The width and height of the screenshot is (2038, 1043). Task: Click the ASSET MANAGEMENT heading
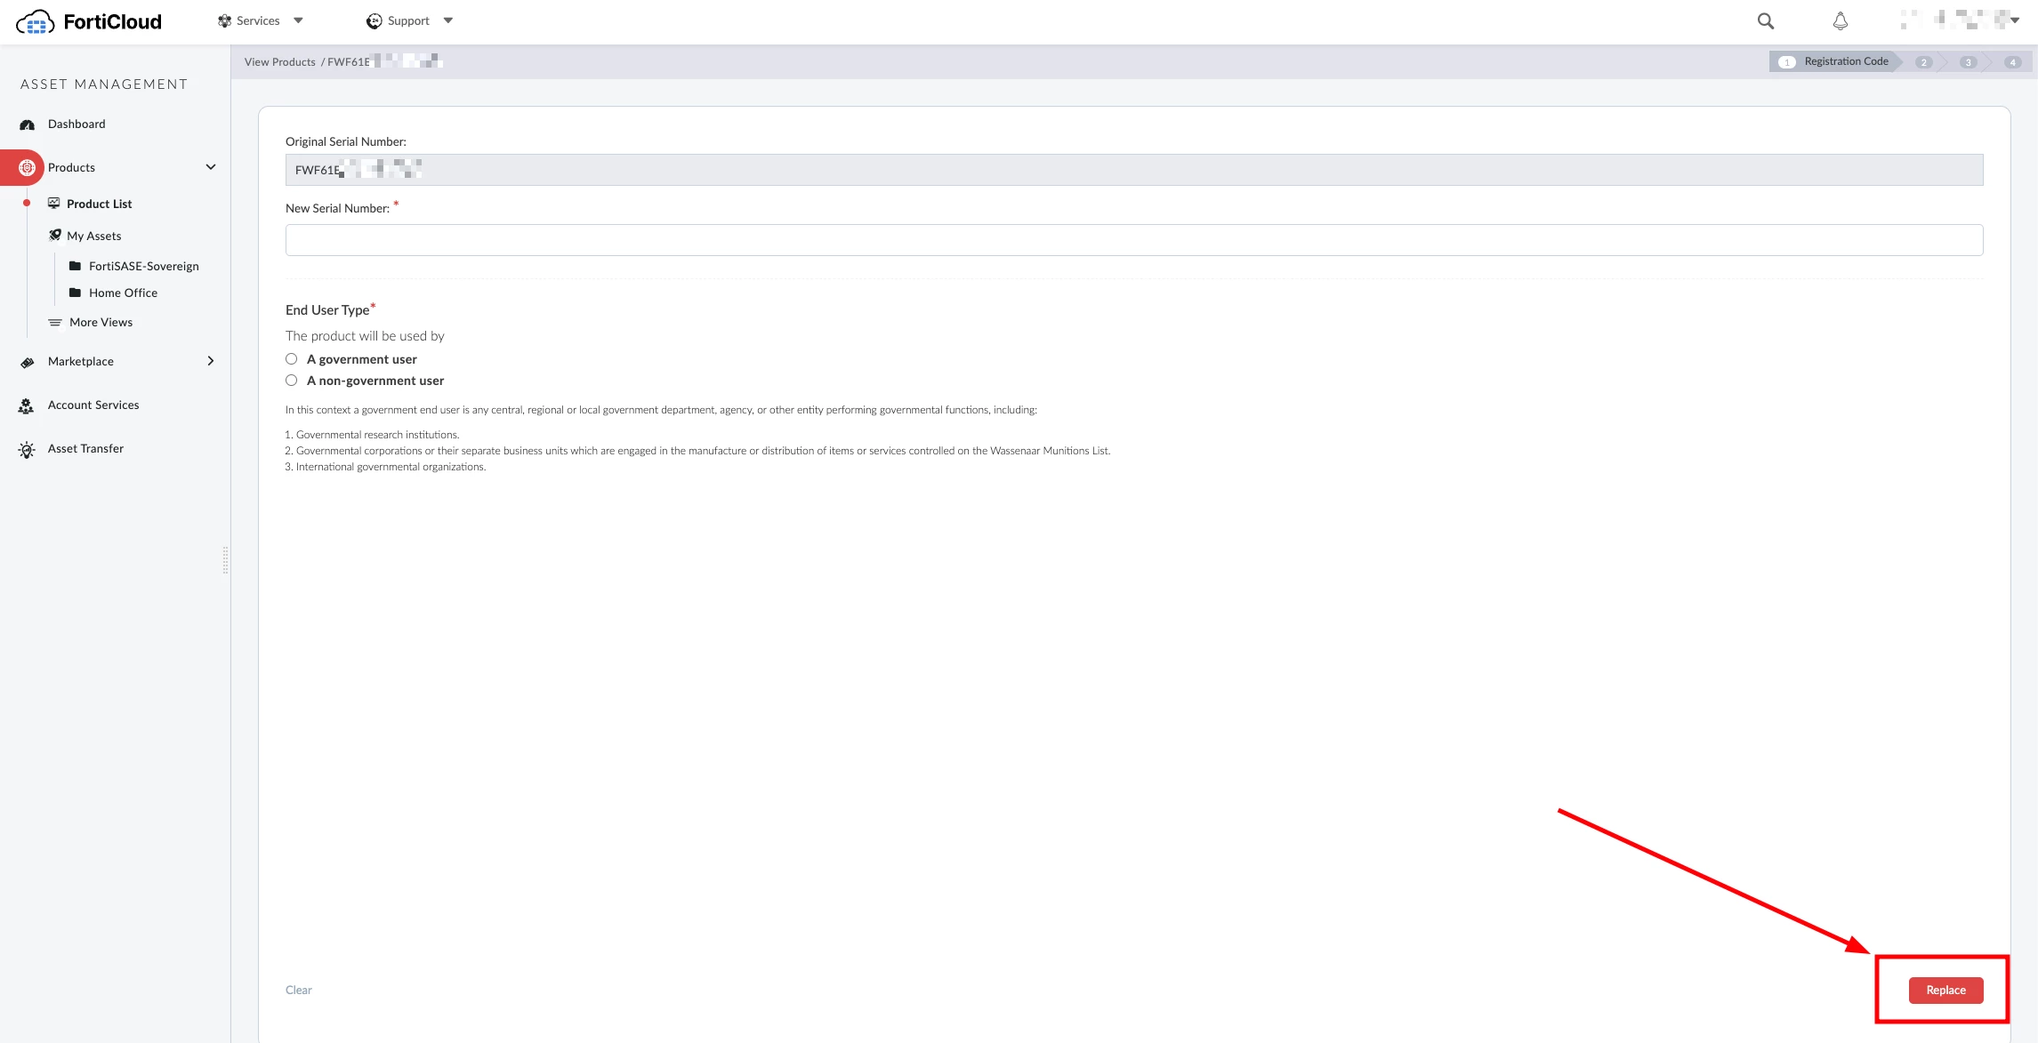tap(104, 84)
